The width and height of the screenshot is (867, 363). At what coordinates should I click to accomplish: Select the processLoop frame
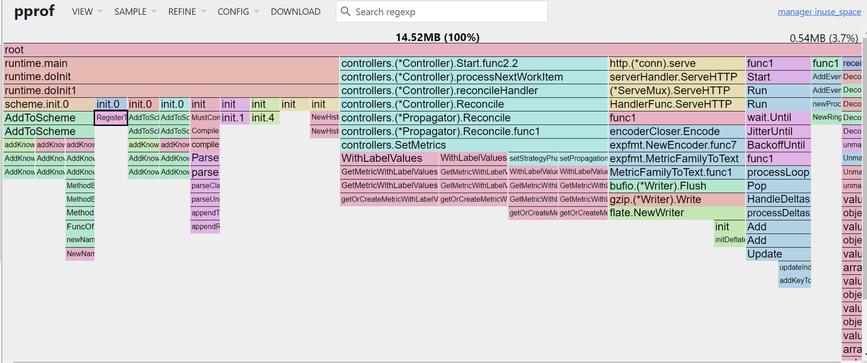[779, 172]
